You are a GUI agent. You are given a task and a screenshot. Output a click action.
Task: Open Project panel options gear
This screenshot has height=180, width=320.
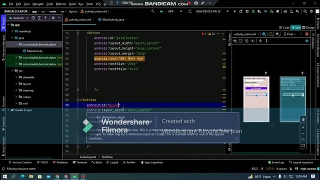pos(53,18)
